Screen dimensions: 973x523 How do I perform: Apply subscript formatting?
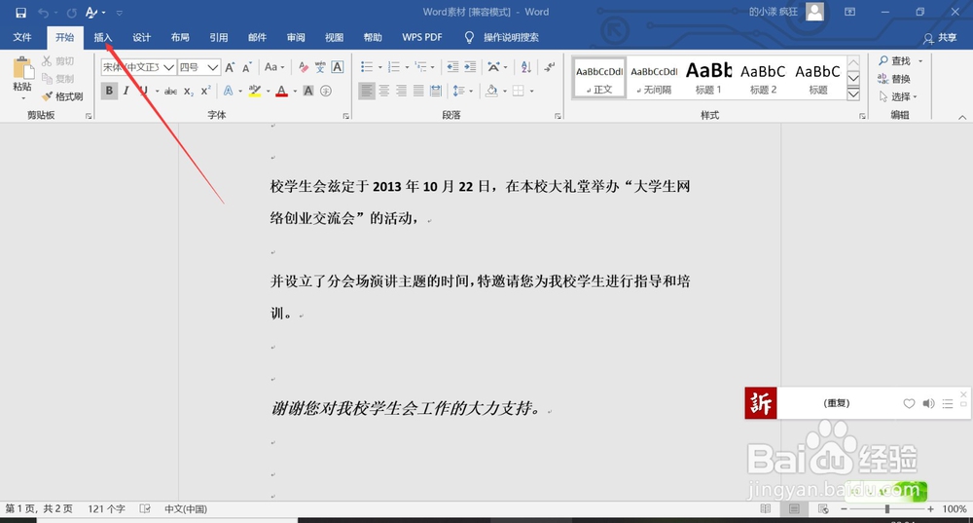pos(189,92)
